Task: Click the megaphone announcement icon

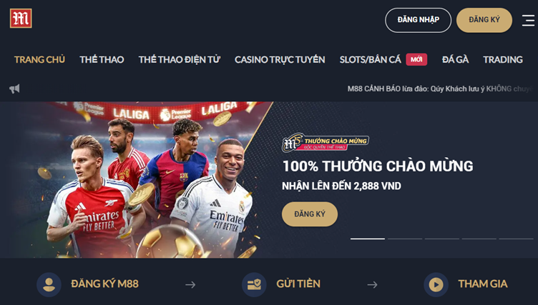Action: tap(14, 89)
